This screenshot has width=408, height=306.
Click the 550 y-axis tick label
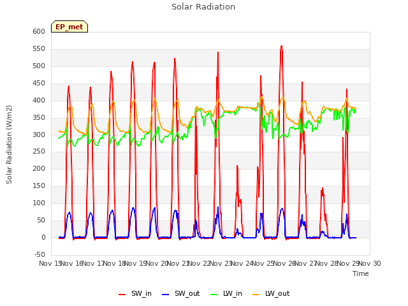click(39, 48)
